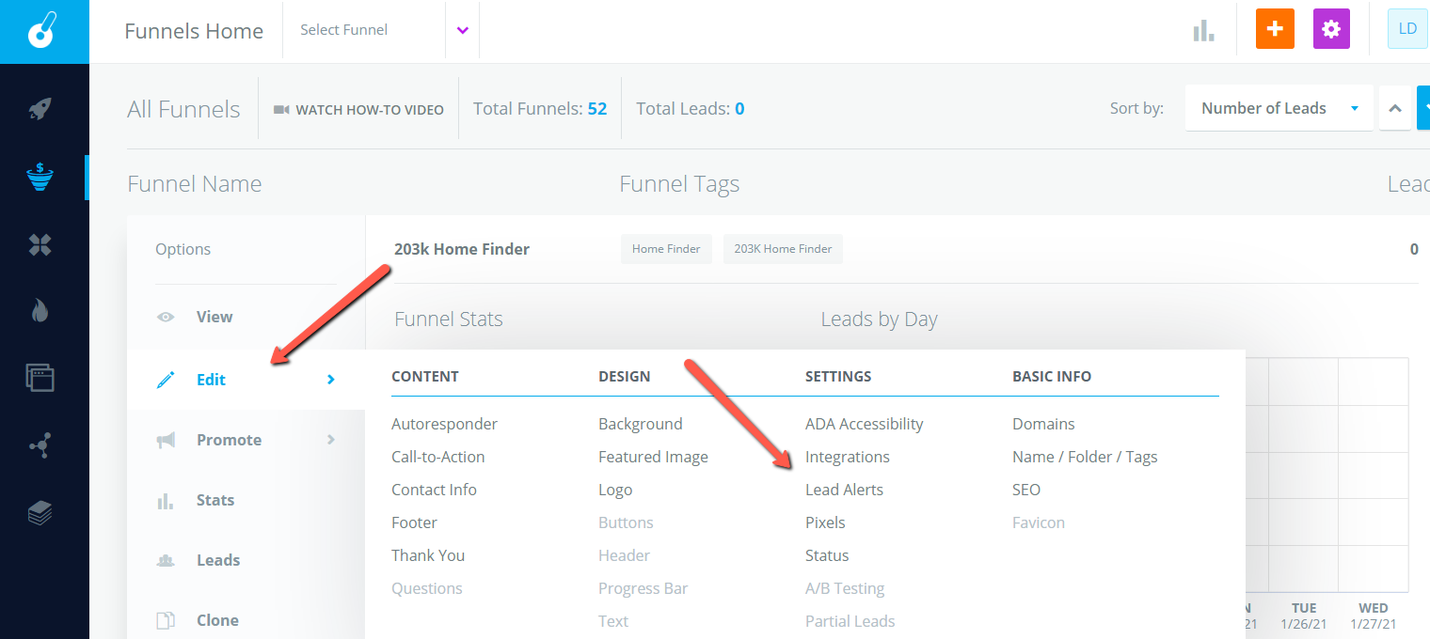Open Autoresponder under Content

[x=444, y=424]
